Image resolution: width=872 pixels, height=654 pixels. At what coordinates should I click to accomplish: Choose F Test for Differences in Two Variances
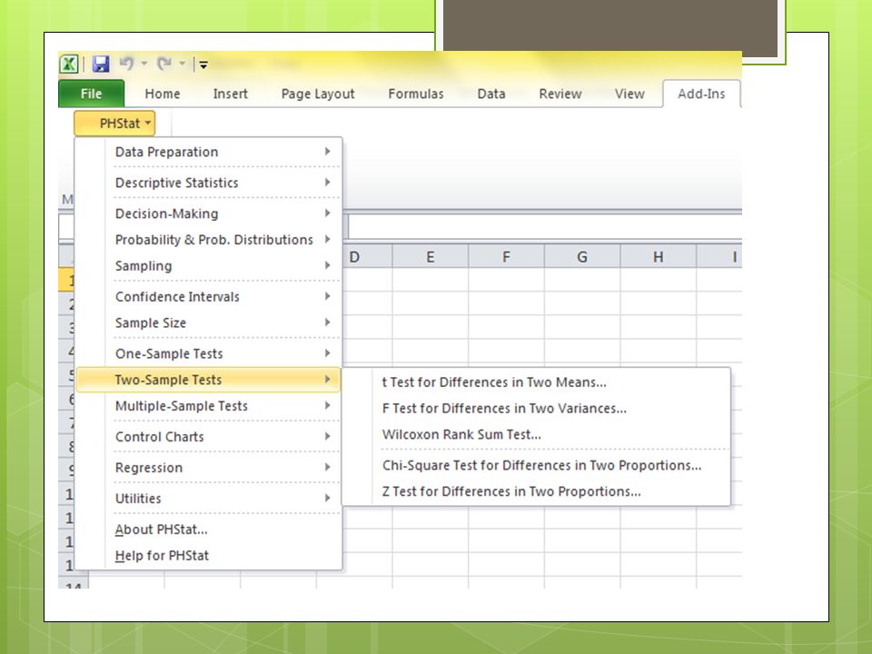point(536,408)
